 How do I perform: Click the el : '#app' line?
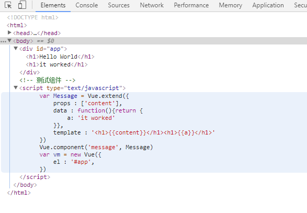click(74, 162)
